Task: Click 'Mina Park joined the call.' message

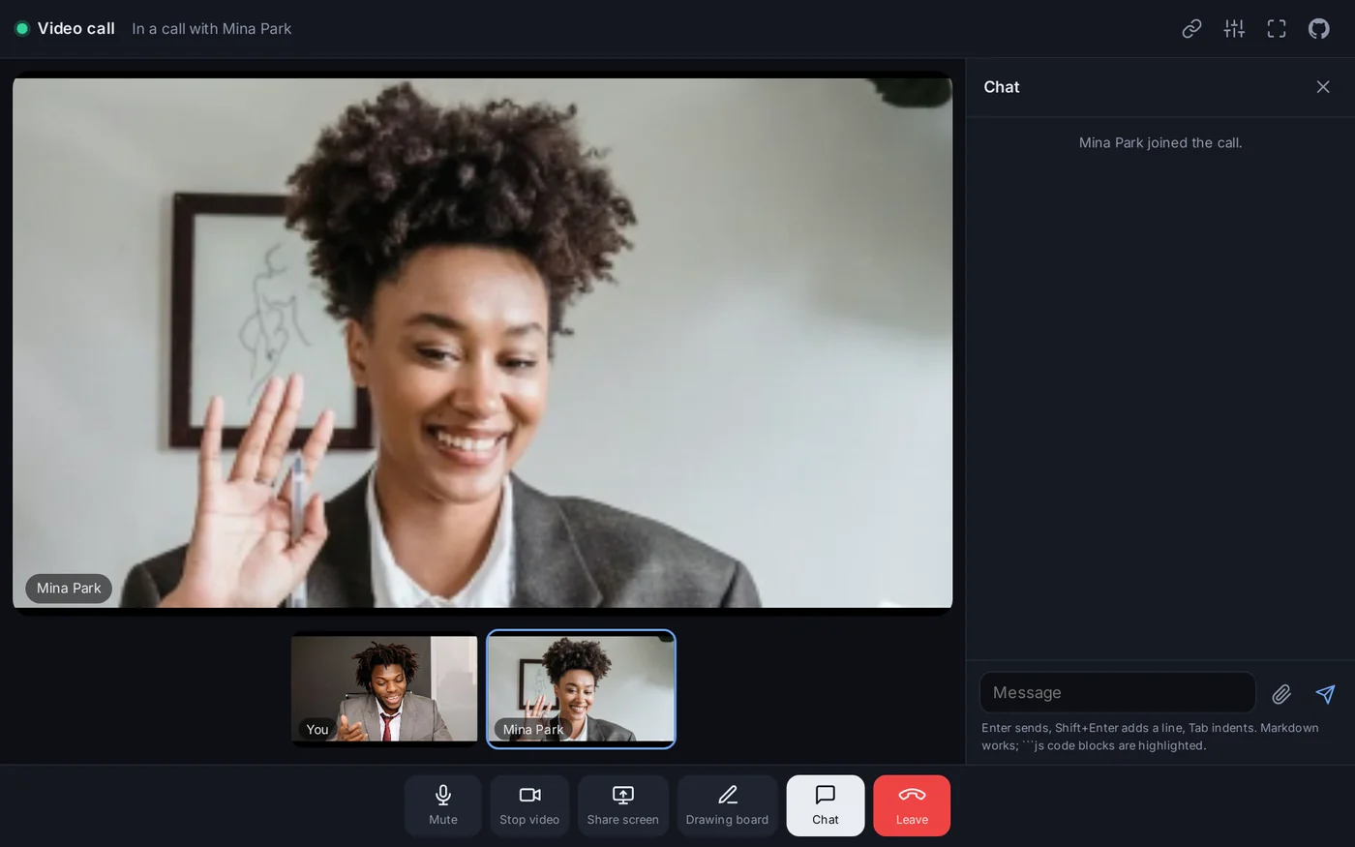Action: click(1160, 142)
